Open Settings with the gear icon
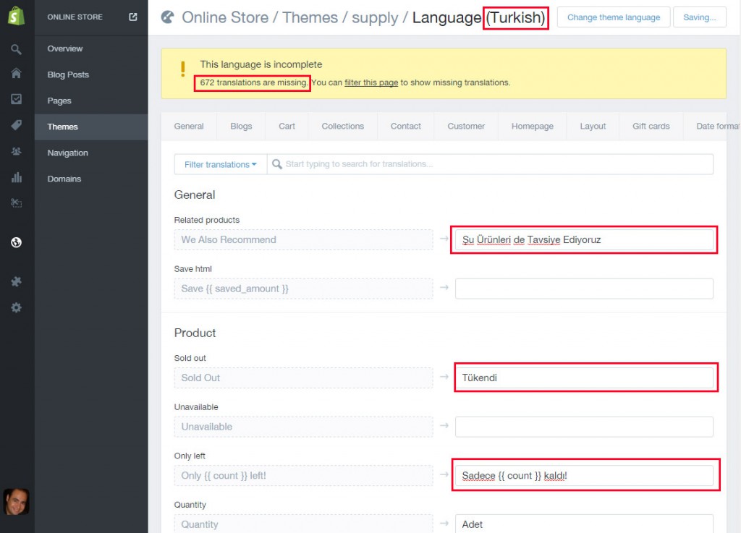This screenshot has width=741, height=533. 16,307
